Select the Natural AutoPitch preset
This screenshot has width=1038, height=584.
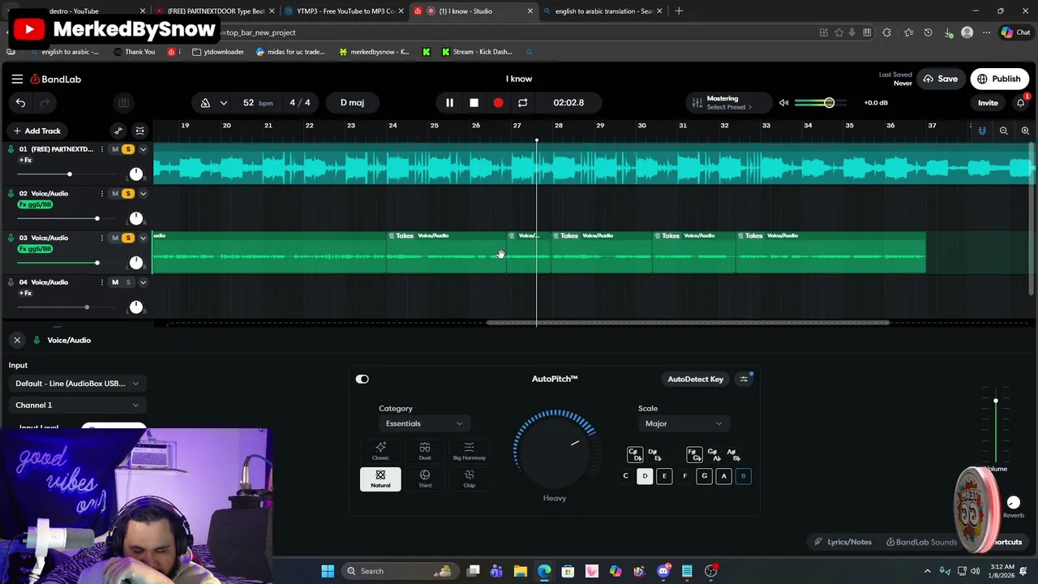tap(380, 479)
